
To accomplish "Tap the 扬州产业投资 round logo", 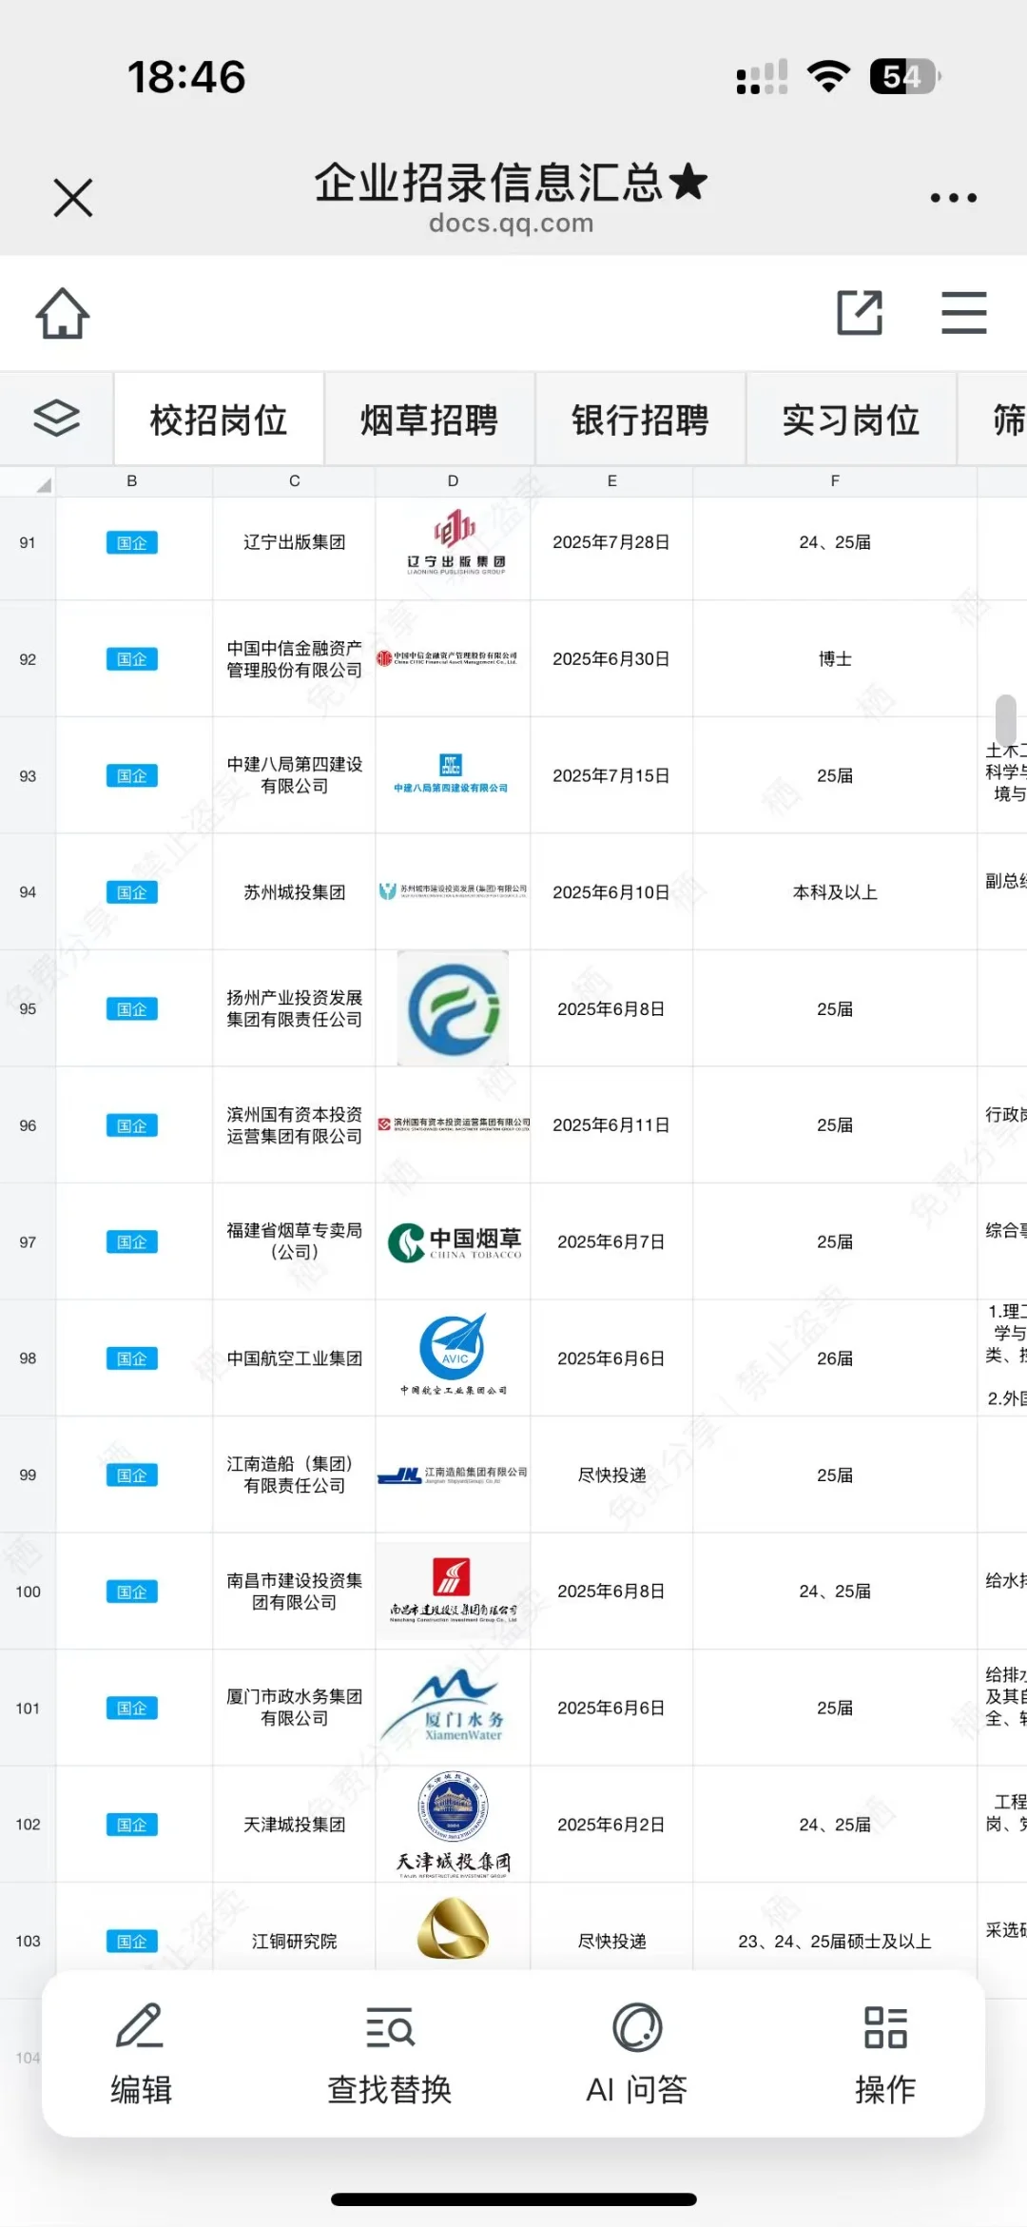I will [453, 1008].
